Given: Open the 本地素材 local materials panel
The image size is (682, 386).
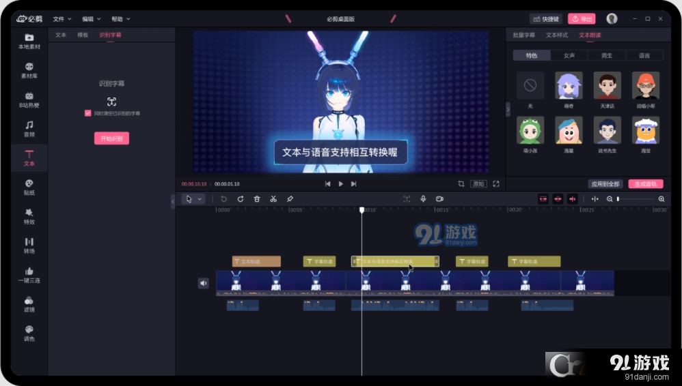Looking at the screenshot, I should (29, 41).
